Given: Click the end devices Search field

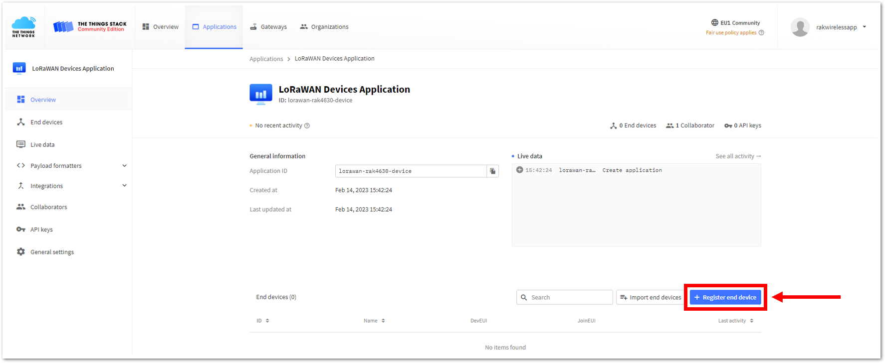Looking at the screenshot, I should click(564, 297).
